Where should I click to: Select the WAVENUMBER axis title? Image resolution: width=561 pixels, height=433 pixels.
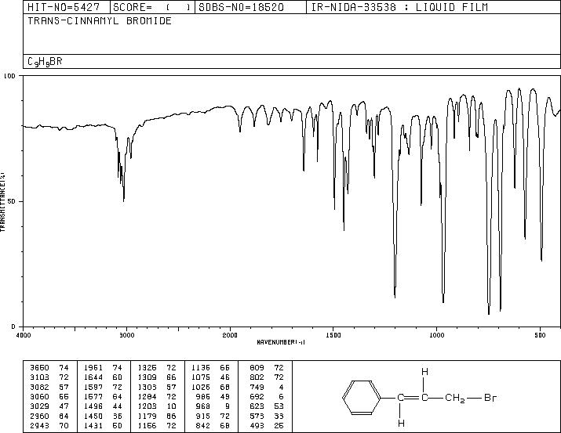pos(281,342)
